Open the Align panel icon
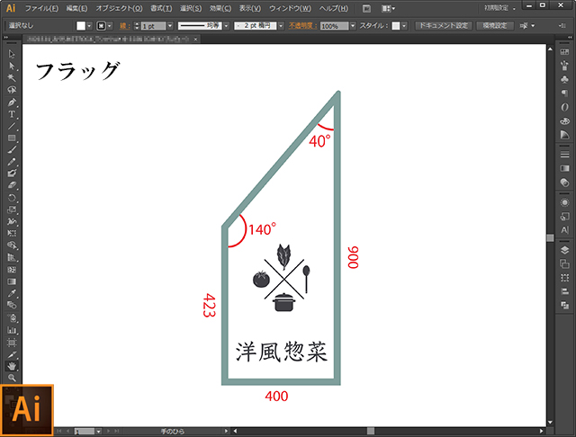The width and height of the screenshot is (576, 437). (564, 291)
